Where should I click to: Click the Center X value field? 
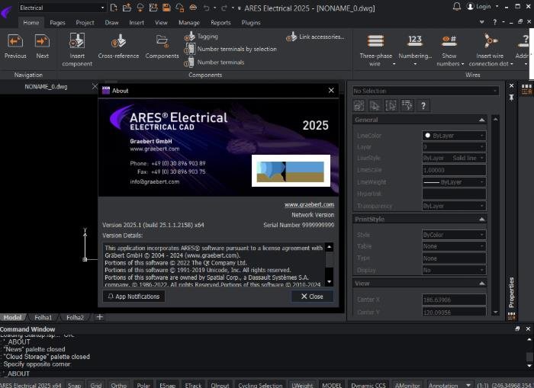coord(454,300)
